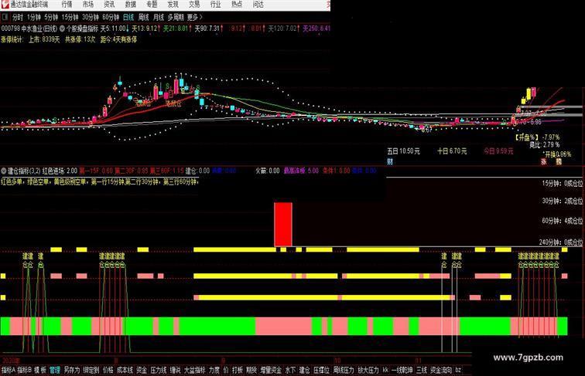The height and width of the screenshot is (376, 585).
Task: Click the 通达信 red logo icon
Action: coord(5,5)
